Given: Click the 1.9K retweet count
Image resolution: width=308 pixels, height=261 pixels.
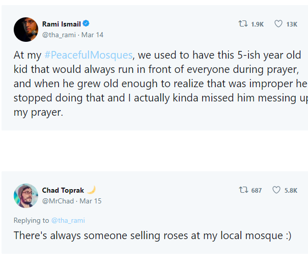Looking at the screenshot, I should [257, 24].
